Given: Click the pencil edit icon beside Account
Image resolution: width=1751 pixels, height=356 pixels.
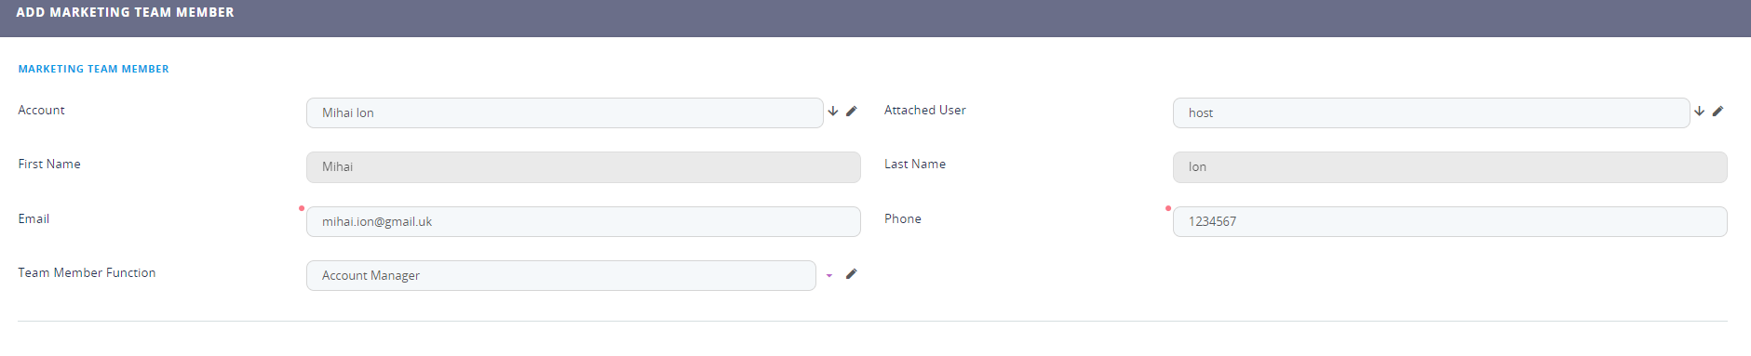Looking at the screenshot, I should 851,112.
